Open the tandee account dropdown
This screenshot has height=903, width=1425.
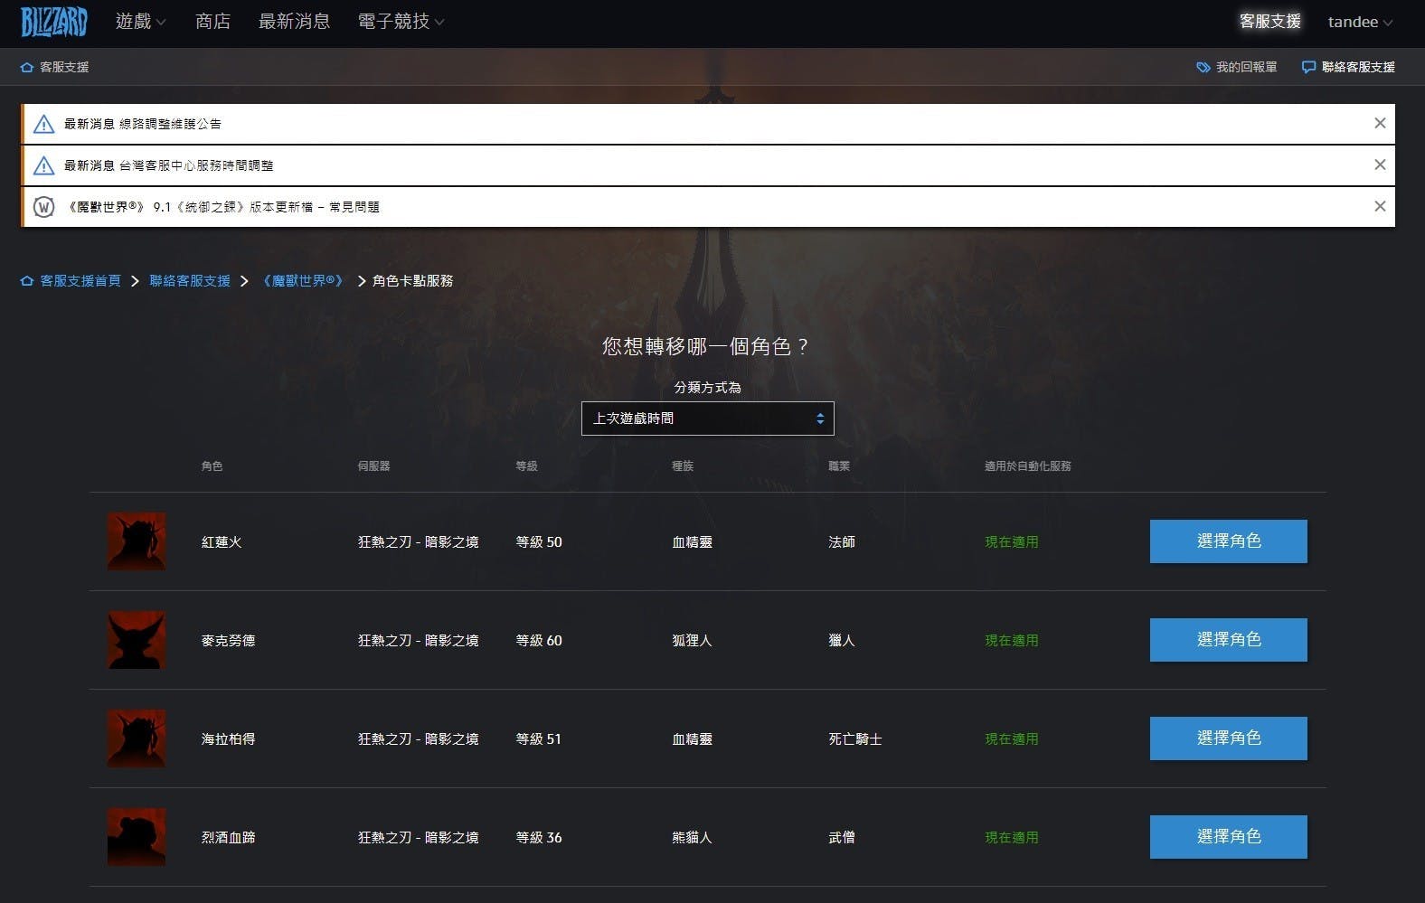[x=1360, y=22]
